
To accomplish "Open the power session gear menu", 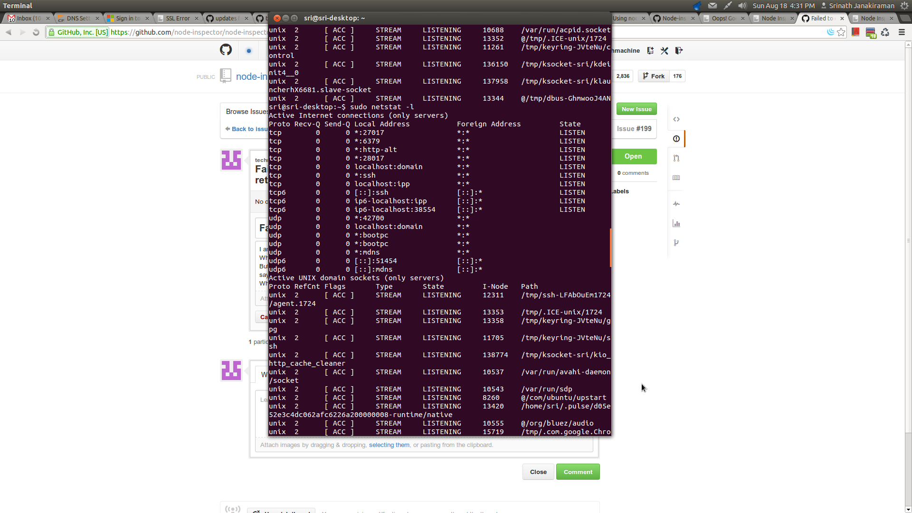I will pyautogui.click(x=904, y=6).
